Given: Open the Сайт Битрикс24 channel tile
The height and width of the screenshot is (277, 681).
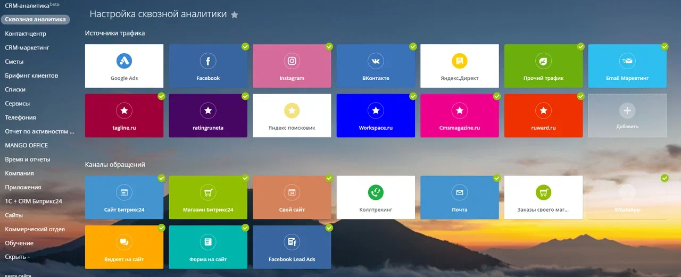Looking at the screenshot, I should (x=124, y=198).
